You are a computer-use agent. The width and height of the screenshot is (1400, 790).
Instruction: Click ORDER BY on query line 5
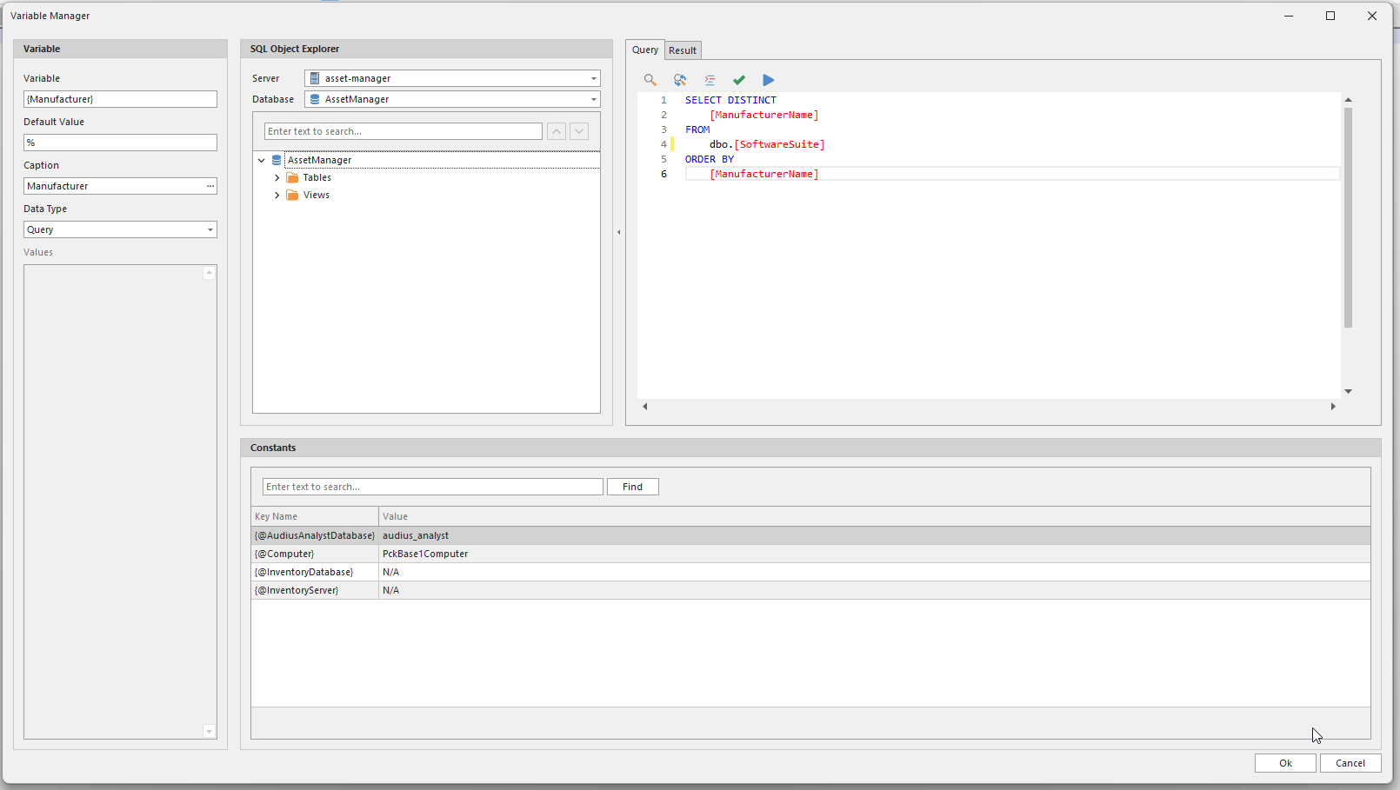(x=710, y=159)
